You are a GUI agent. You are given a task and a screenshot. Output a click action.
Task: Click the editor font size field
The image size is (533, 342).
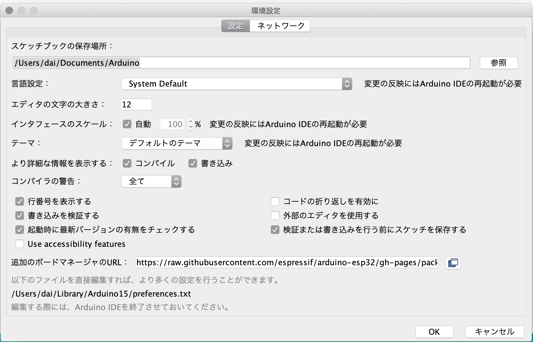tap(136, 104)
